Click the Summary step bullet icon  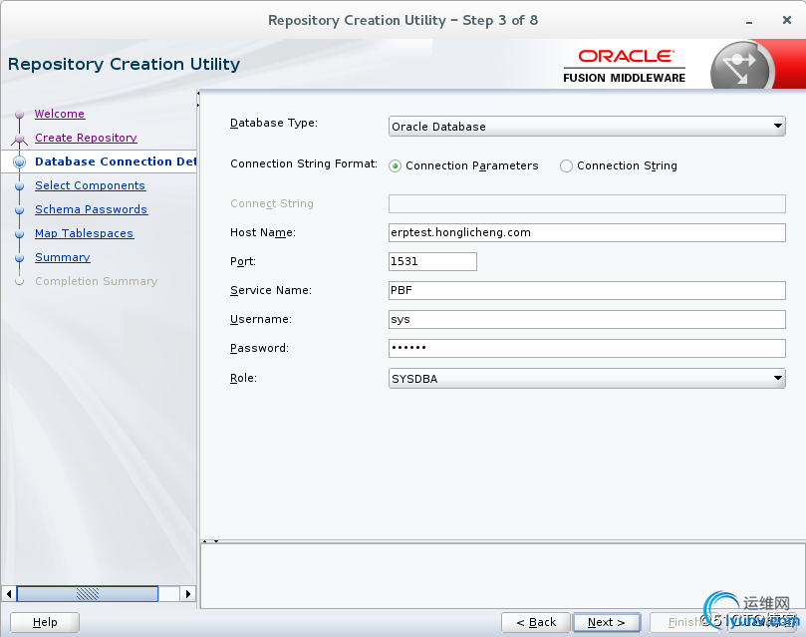[x=19, y=258]
